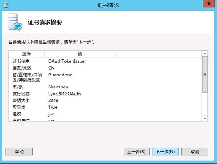Select the Shenzhen value
Screen dimensions: 217x164
(x=58, y=87)
